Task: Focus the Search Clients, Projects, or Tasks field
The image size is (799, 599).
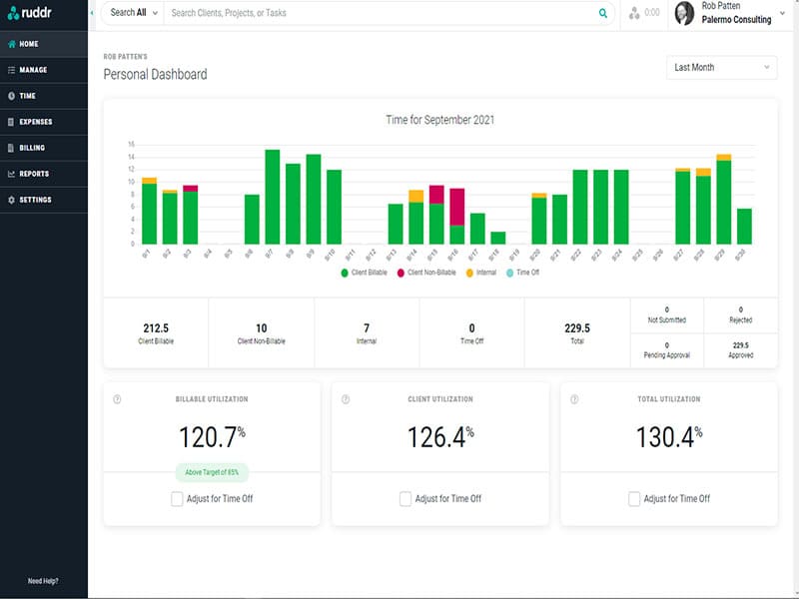Action: tap(380, 14)
